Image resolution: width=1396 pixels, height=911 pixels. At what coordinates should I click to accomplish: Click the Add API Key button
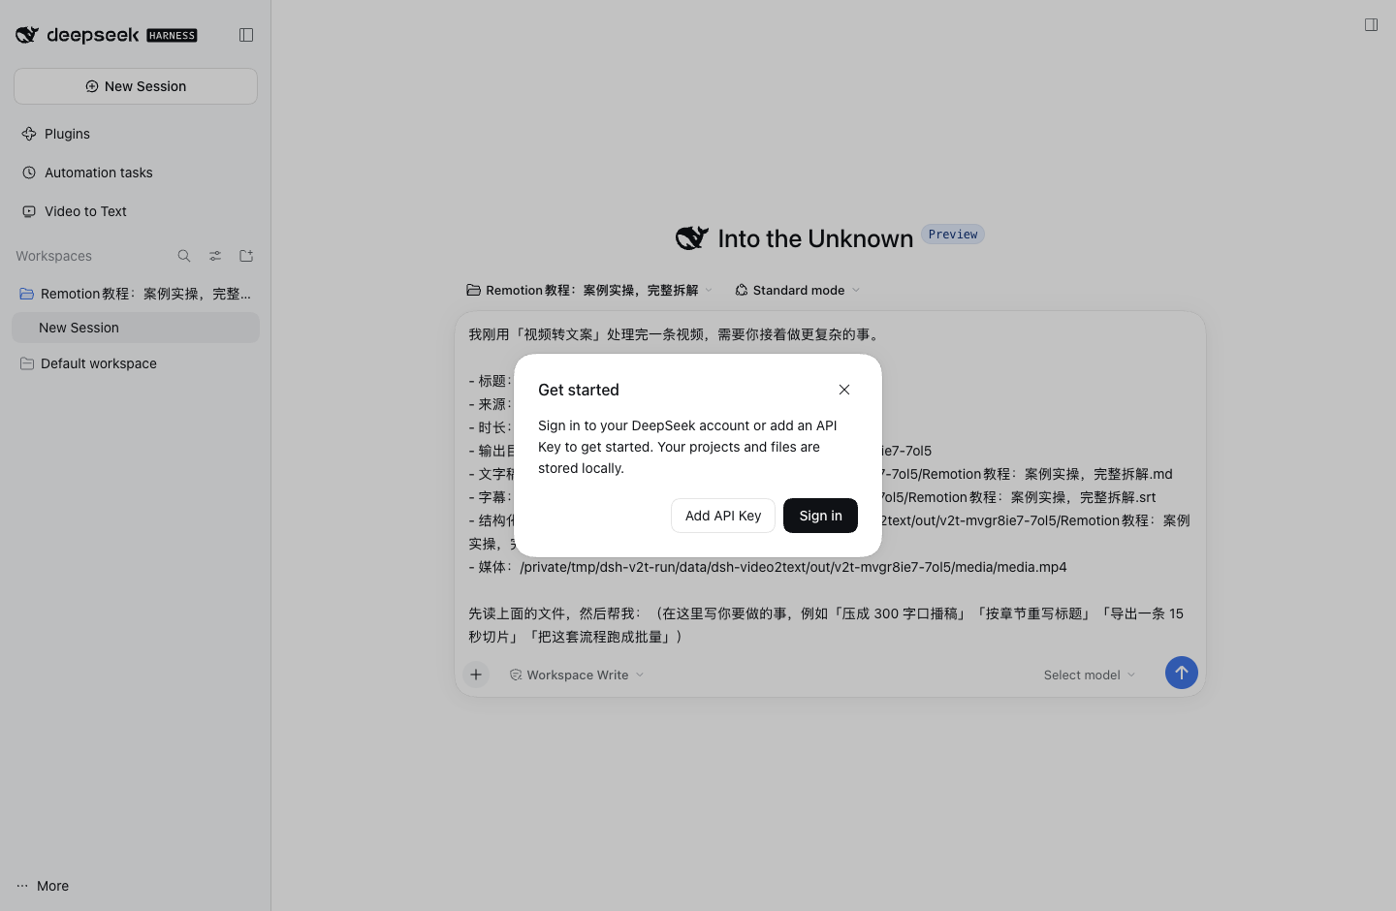pos(723,516)
